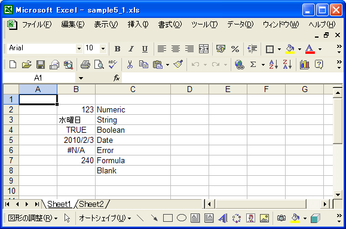Apply yellow fill color bucket
Screen dimensions: 346x229
290,49
